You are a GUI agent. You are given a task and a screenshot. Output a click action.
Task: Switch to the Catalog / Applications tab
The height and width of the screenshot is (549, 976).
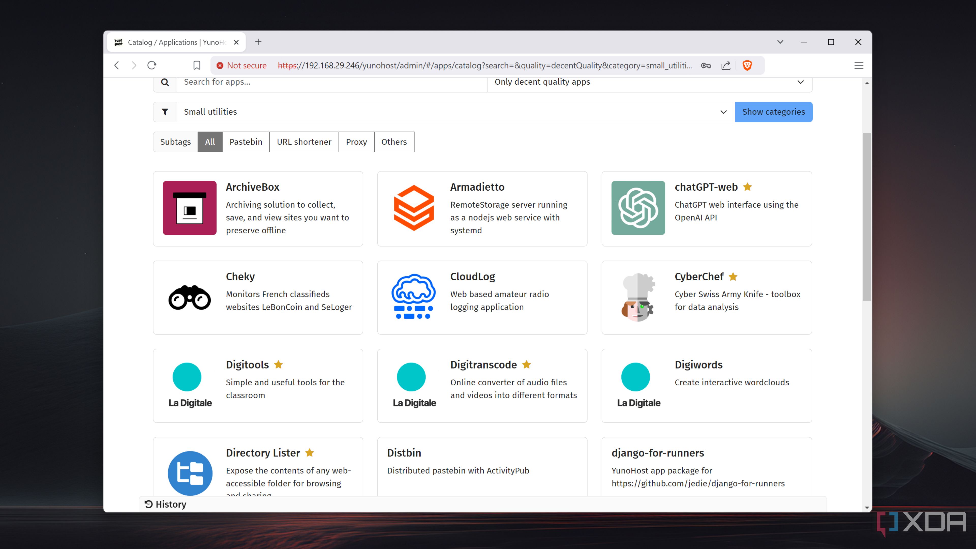click(x=176, y=42)
